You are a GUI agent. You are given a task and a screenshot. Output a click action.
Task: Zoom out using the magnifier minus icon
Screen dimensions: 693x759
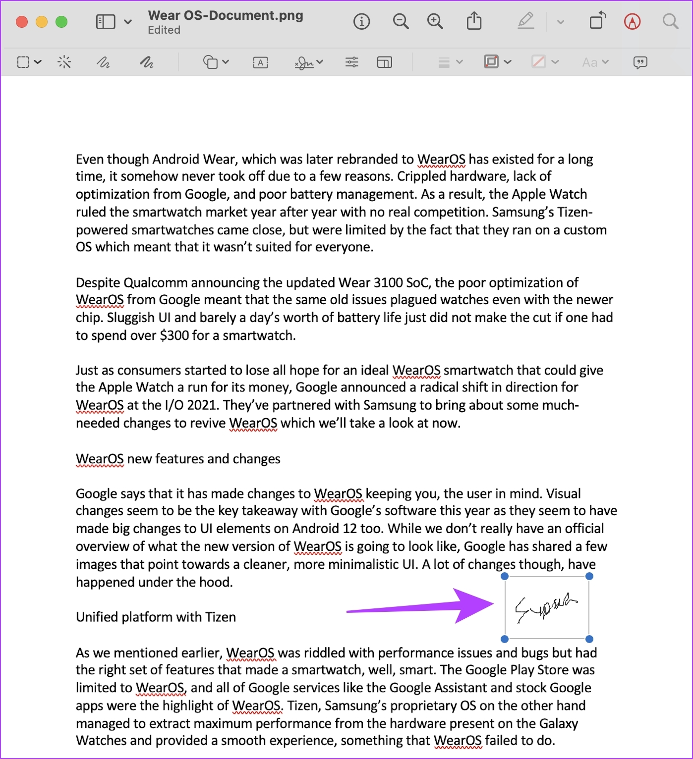[401, 22]
